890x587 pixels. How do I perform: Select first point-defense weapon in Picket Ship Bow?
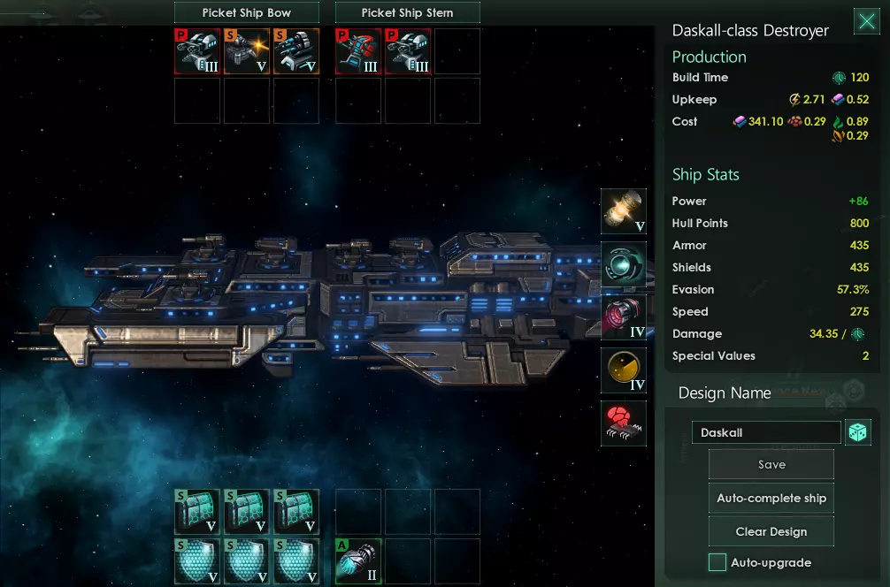point(197,51)
